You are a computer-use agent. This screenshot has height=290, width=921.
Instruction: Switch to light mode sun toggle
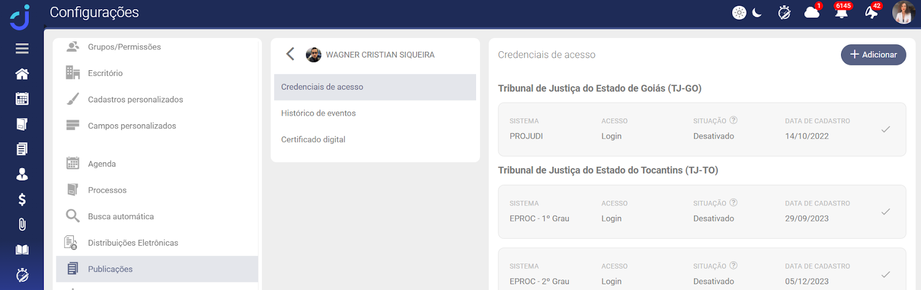click(739, 13)
